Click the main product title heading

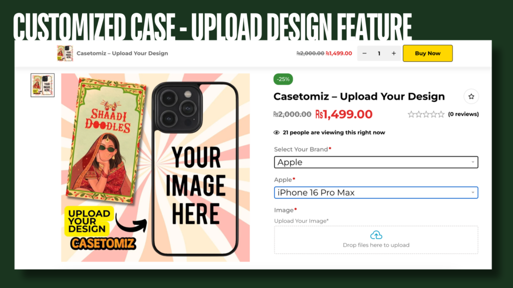point(359,96)
